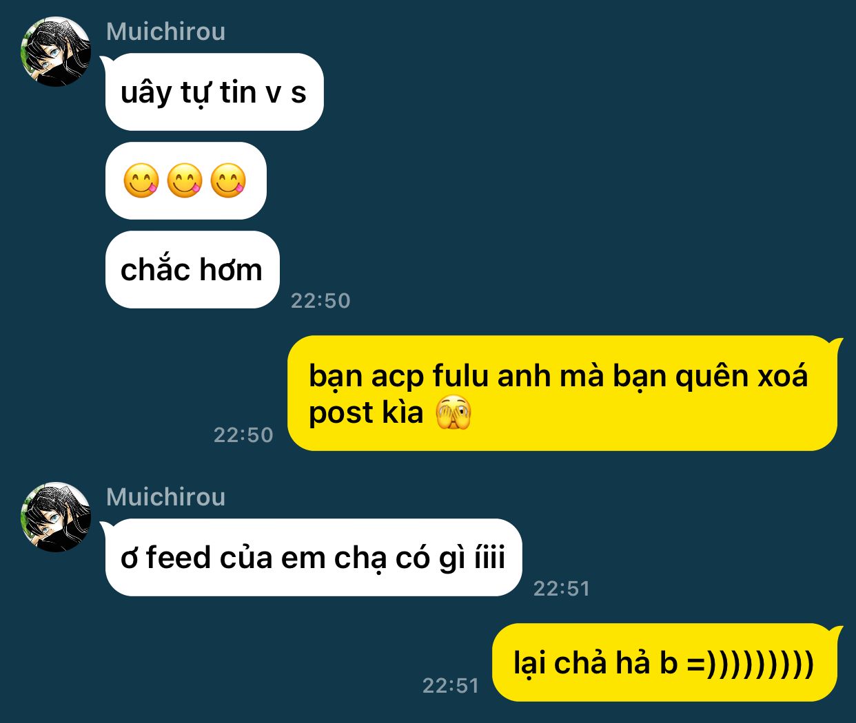Select the yellow 'lại chả hả b' message
The image size is (856, 723).
coord(665,662)
